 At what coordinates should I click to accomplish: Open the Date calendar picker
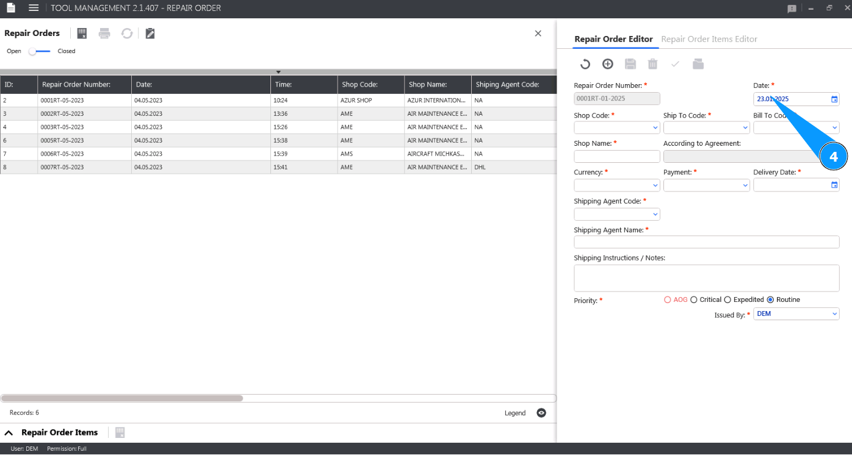coord(834,99)
